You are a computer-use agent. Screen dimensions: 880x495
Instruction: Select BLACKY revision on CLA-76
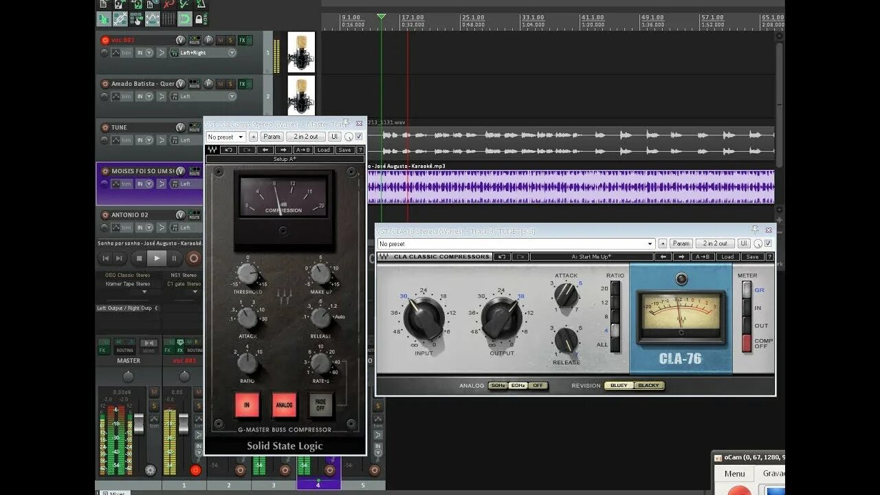tap(648, 386)
